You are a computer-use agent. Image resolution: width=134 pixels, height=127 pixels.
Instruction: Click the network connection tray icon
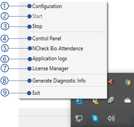pyautogui.click(x=79, y=118)
